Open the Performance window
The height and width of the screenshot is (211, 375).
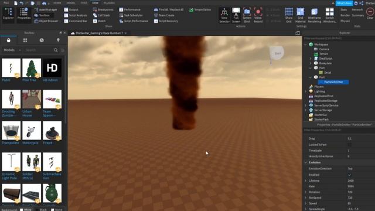tap(130, 9)
